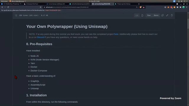Open the extensions puzzle piece icon

pos(180,7)
